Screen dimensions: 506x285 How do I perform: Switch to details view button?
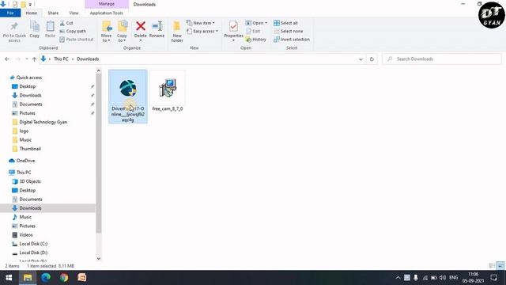coord(492,266)
